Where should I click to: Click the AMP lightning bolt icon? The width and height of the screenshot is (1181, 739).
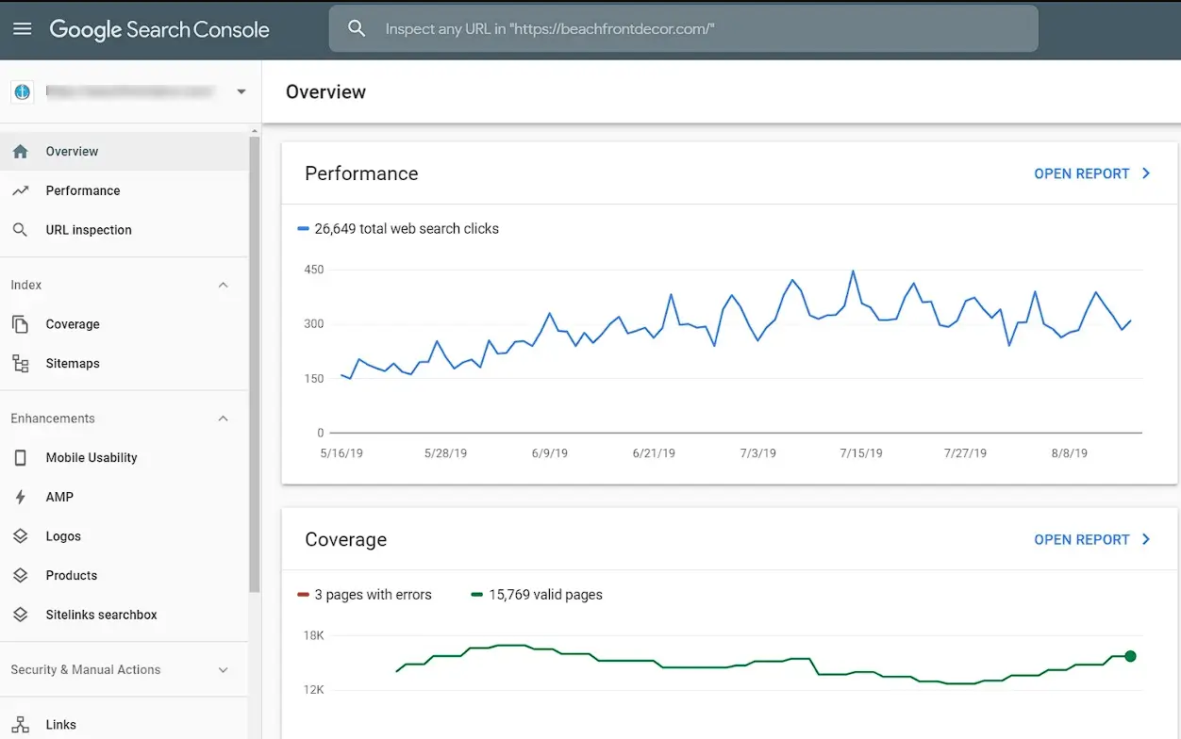point(21,497)
